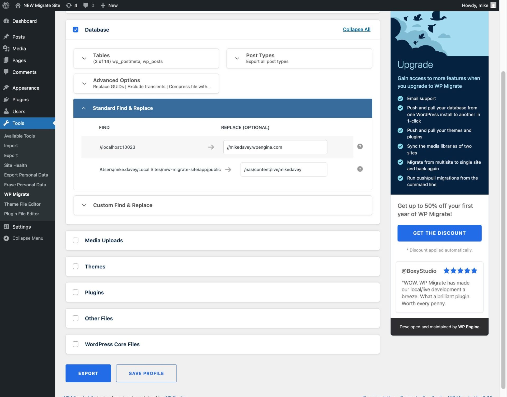Open the WordPress logo menu in admin bar
The image size is (507, 397).
point(6,5)
